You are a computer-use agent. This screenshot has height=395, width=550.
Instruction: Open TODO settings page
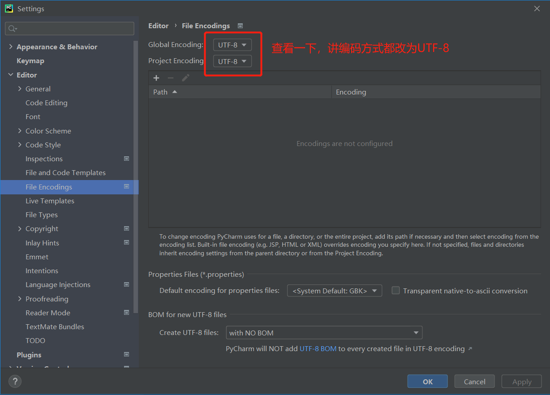pos(35,340)
